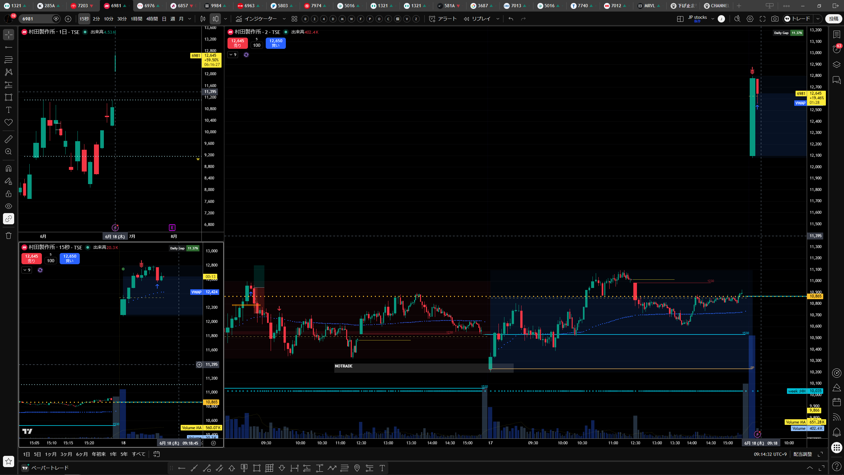Open chart settings gear icon
The image size is (844, 475).
(750, 19)
